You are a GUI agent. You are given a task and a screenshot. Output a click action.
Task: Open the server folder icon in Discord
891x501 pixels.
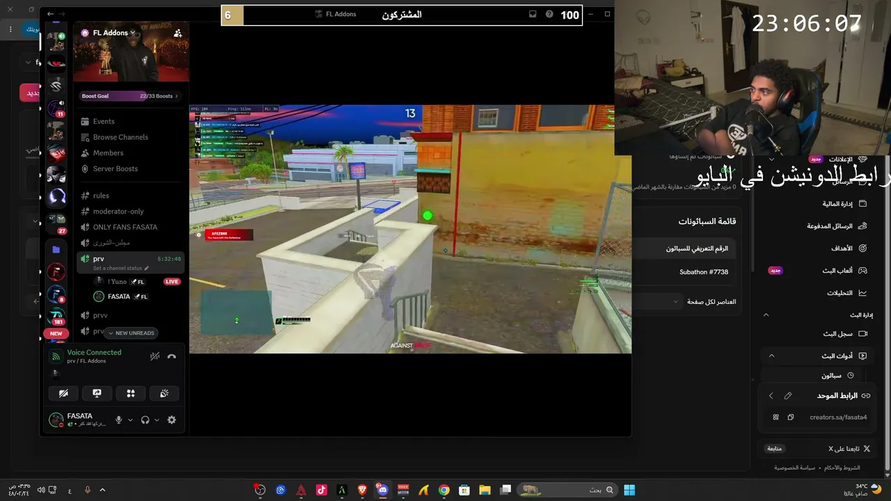[x=56, y=249]
